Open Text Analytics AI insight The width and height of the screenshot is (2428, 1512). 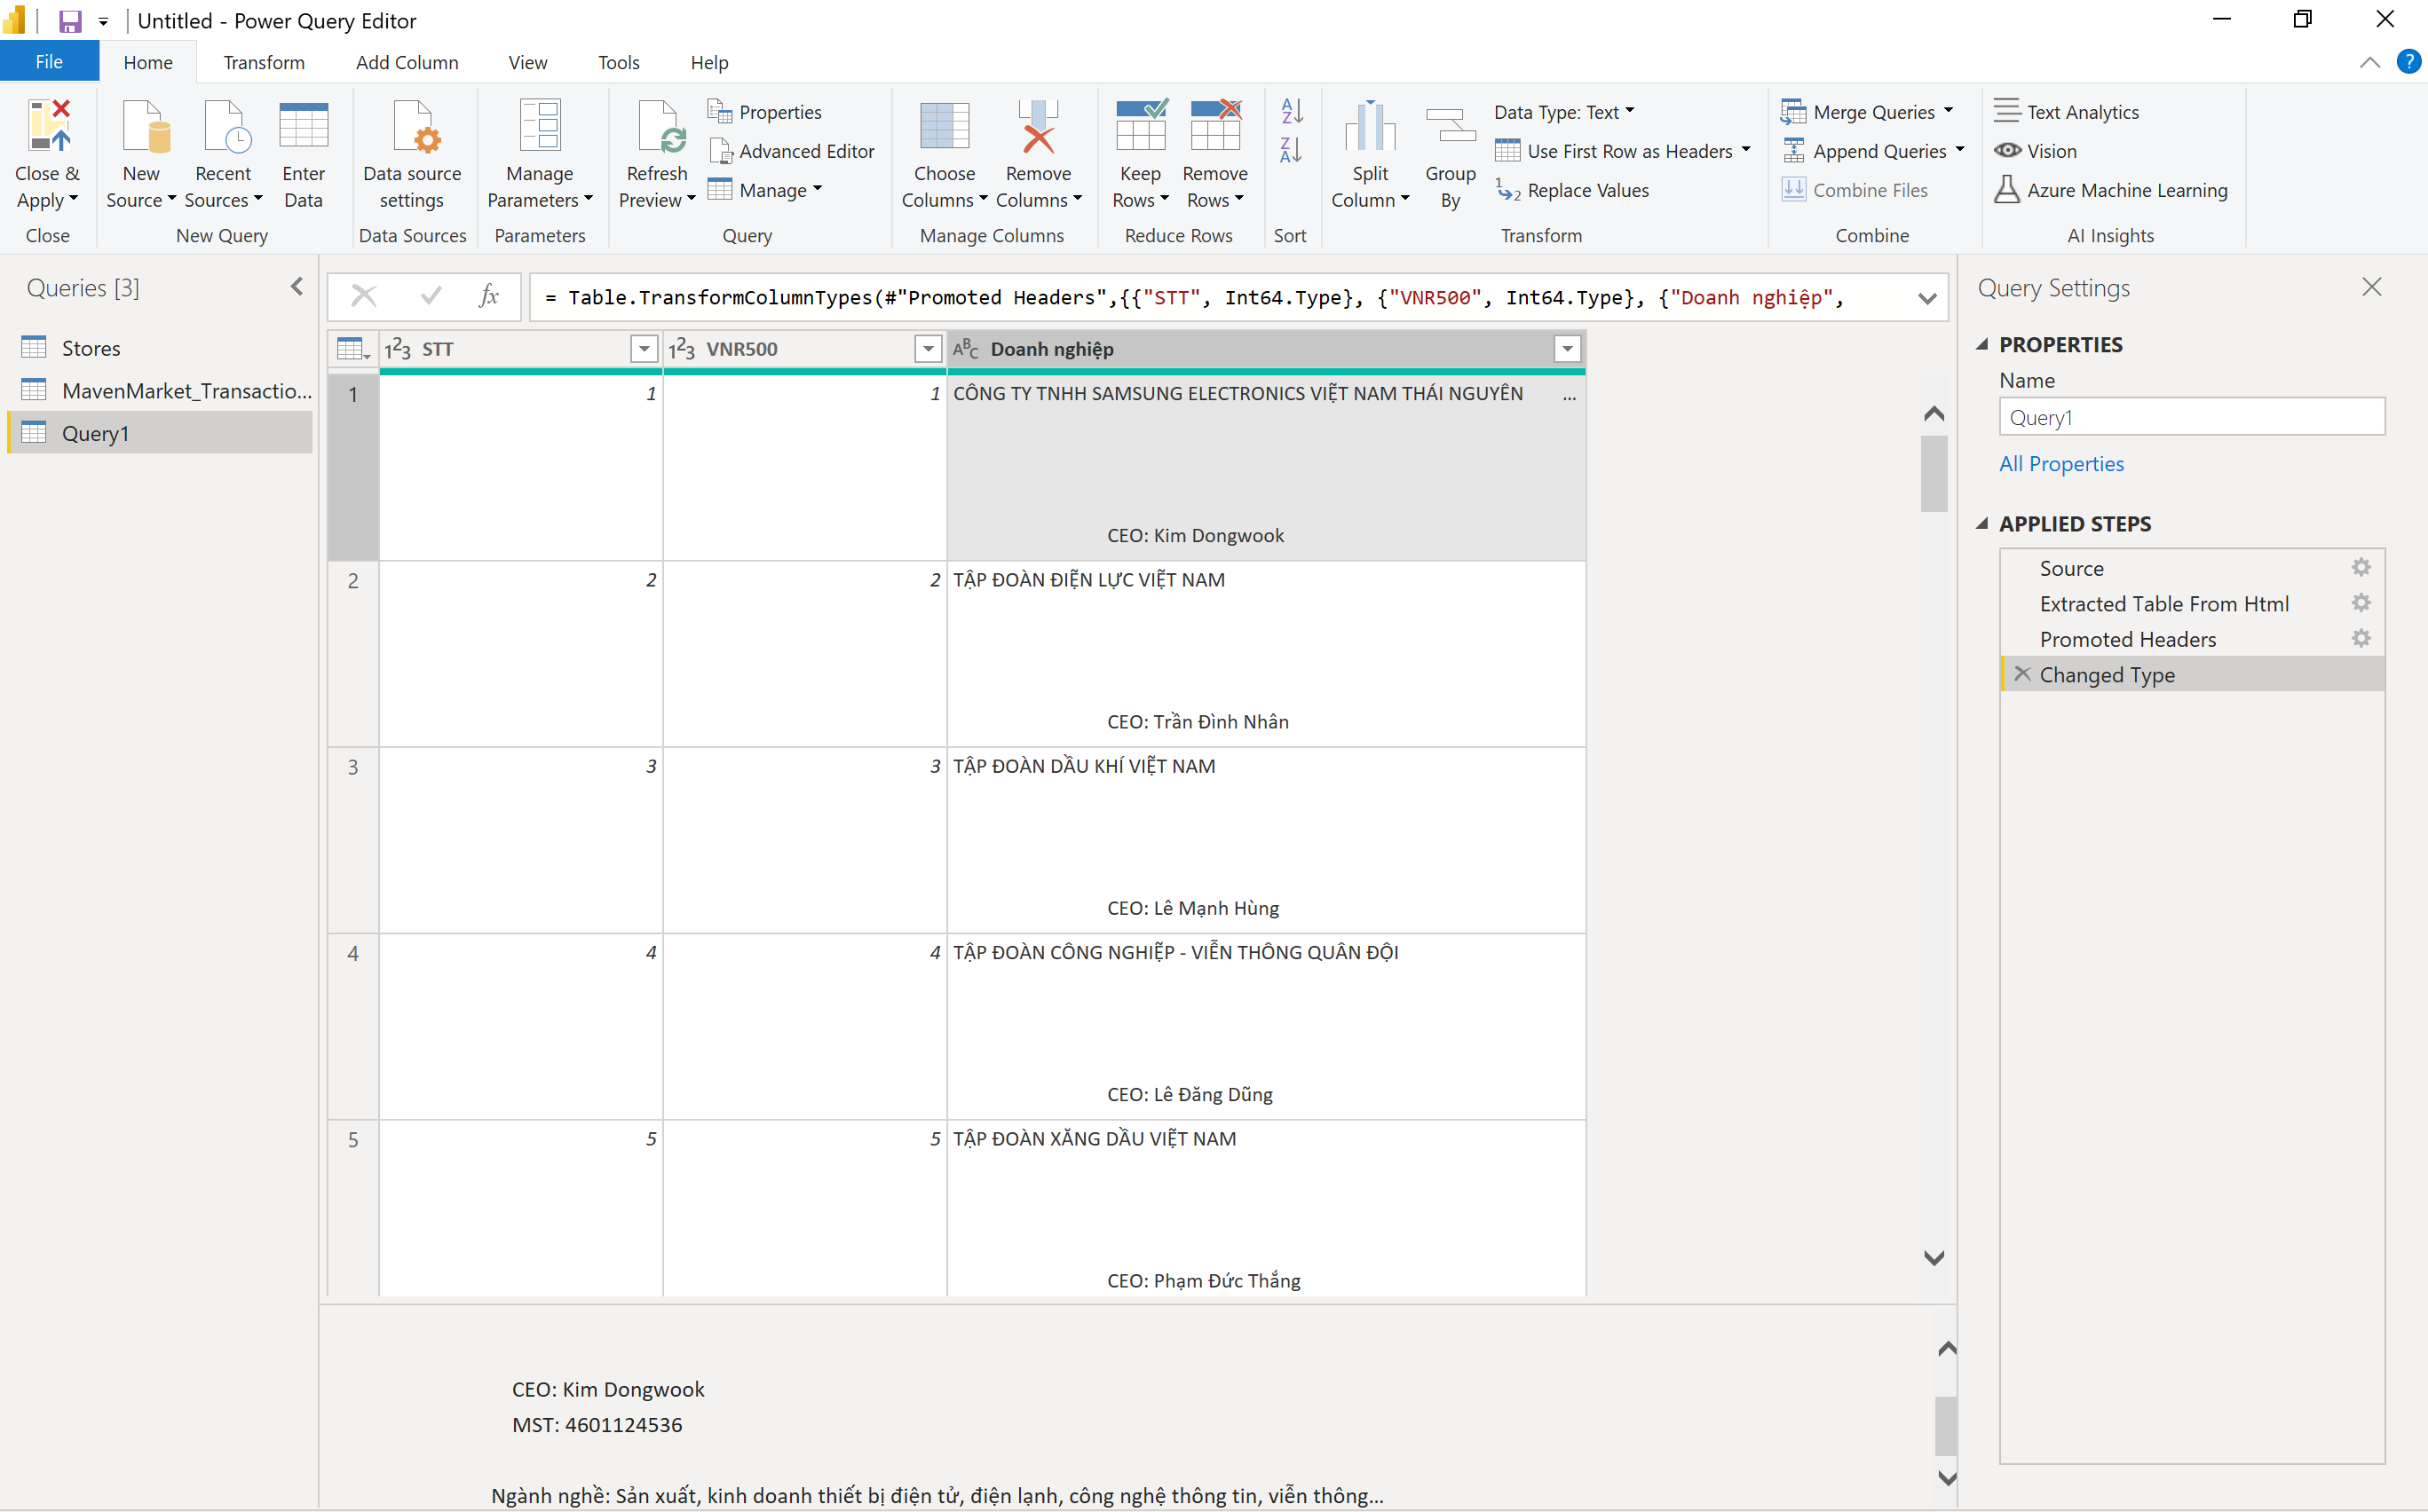point(2067,112)
